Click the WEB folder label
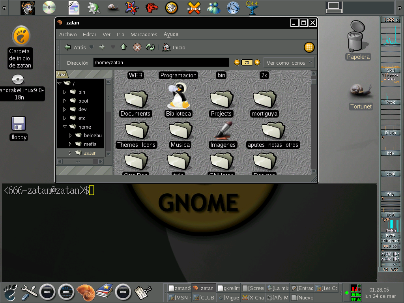The image size is (404, 303). (136, 75)
